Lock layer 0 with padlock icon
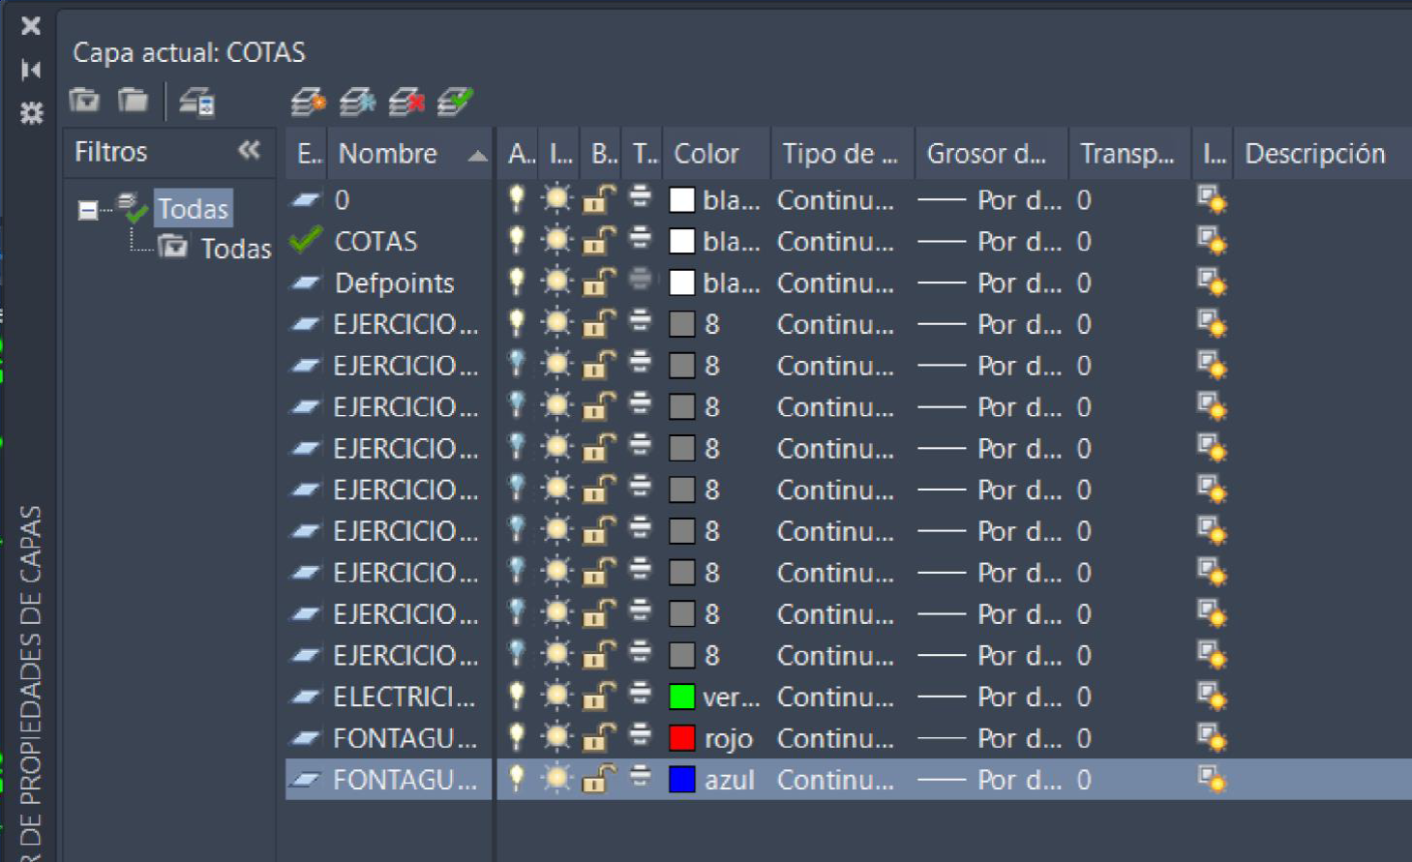Screen dimensions: 1412x862 [599, 199]
